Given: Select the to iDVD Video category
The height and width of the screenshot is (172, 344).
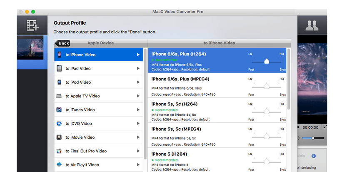Looking at the screenshot, I should (x=99, y=124).
